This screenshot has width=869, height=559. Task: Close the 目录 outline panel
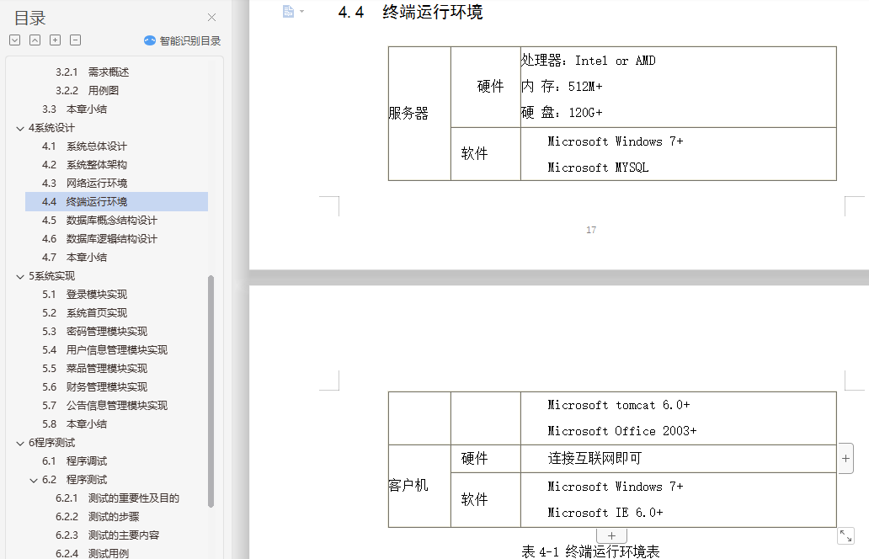pyautogui.click(x=211, y=18)
